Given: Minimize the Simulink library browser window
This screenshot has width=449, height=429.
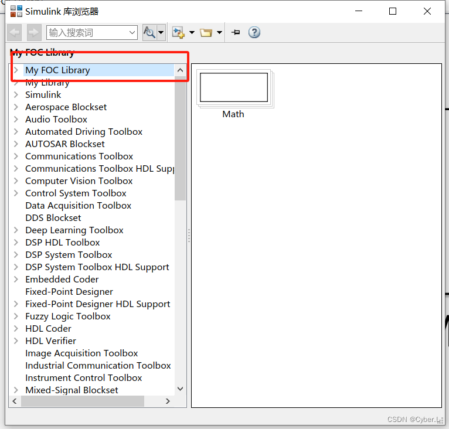Looking at the screenshot, I should (359, 11).
